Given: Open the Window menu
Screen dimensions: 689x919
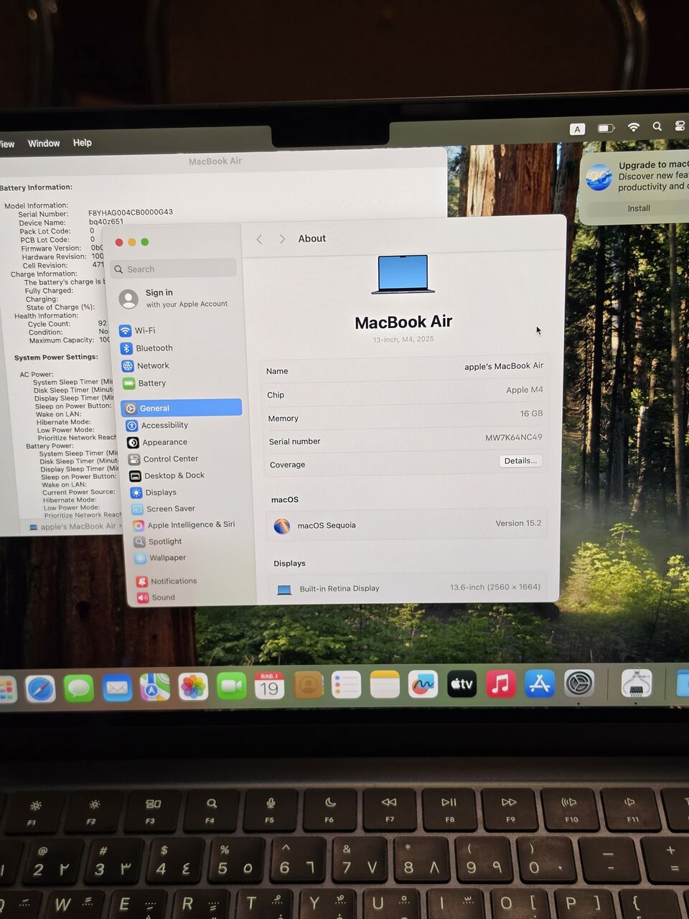Looking at the screenshot, I should pyautogui.click(x=44, y=144).
